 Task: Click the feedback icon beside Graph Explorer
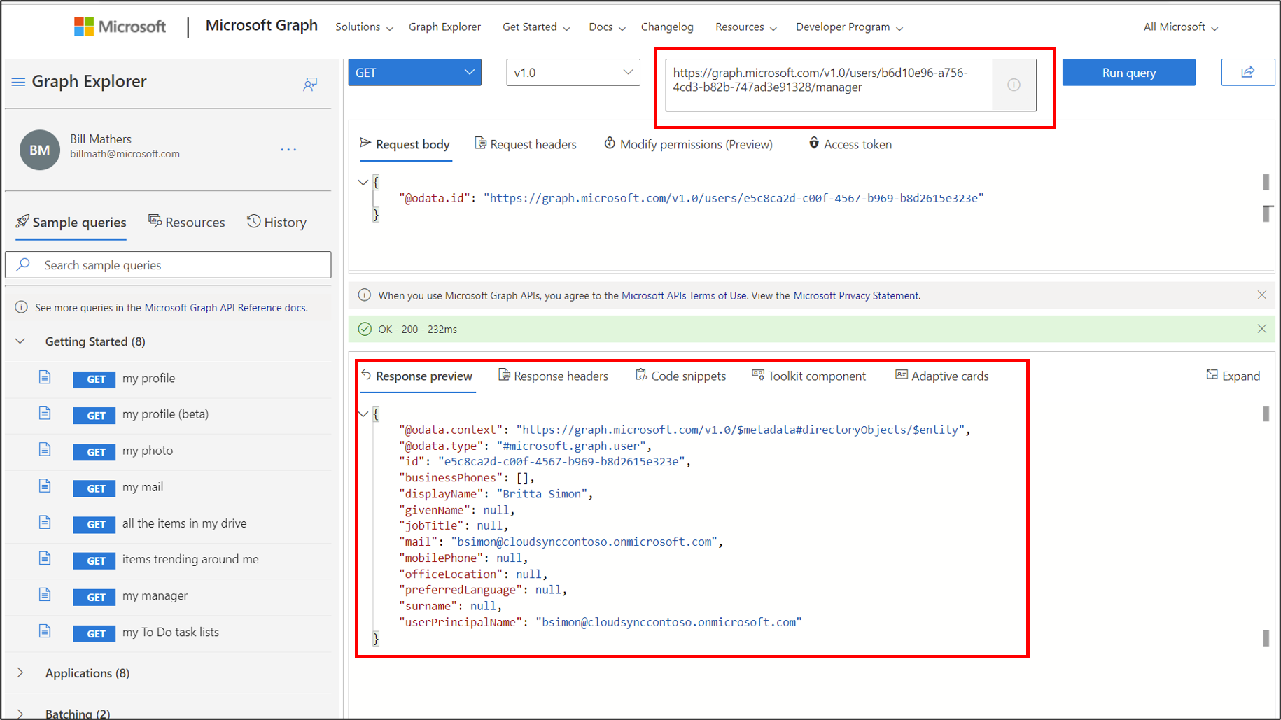[310, 84]
